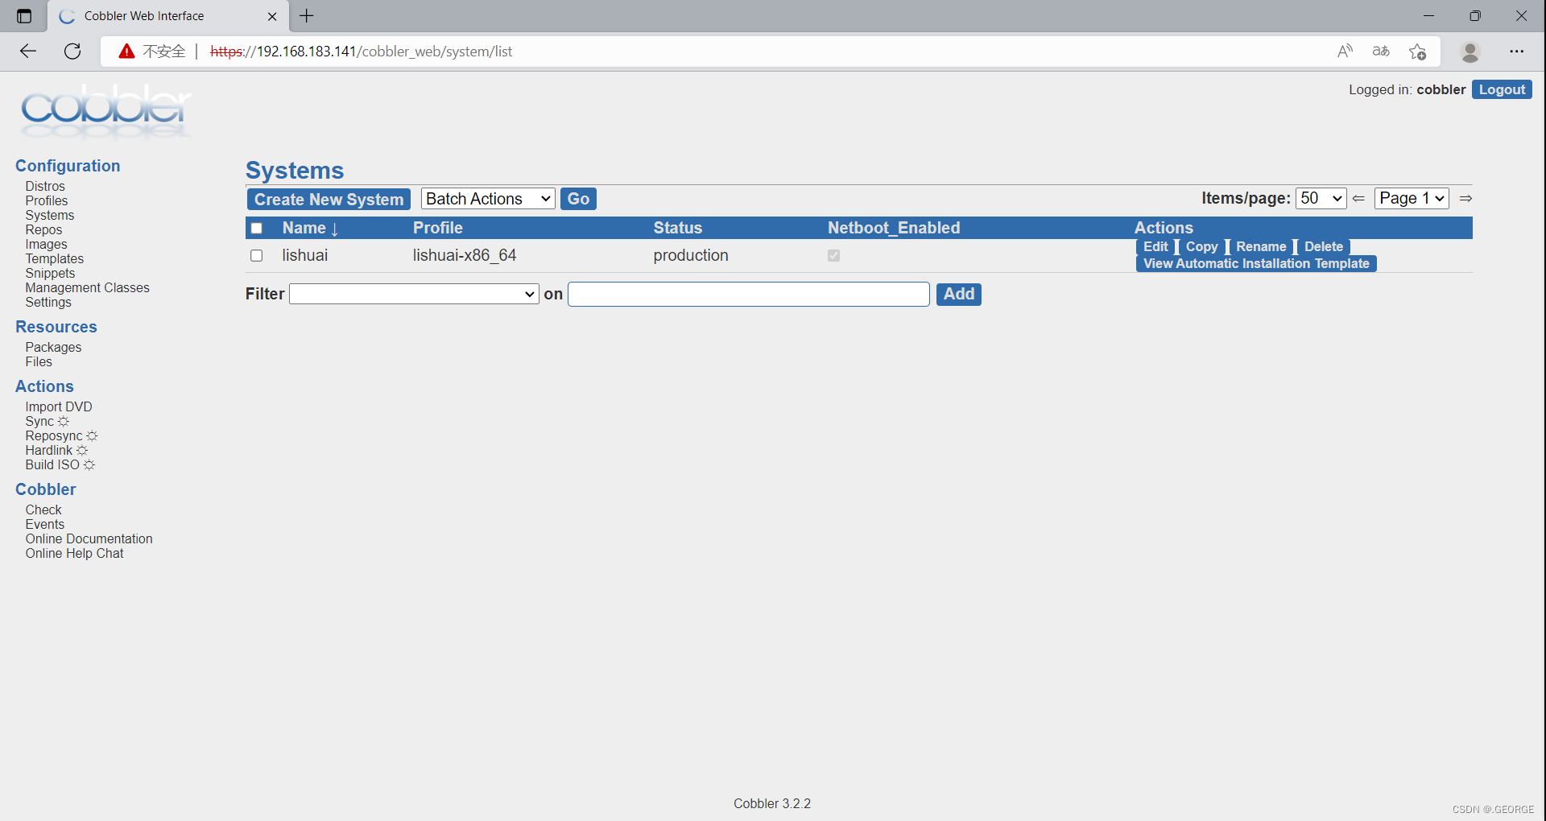Click the translate page icon
Screen dimensions: 1546x821
1381,52
